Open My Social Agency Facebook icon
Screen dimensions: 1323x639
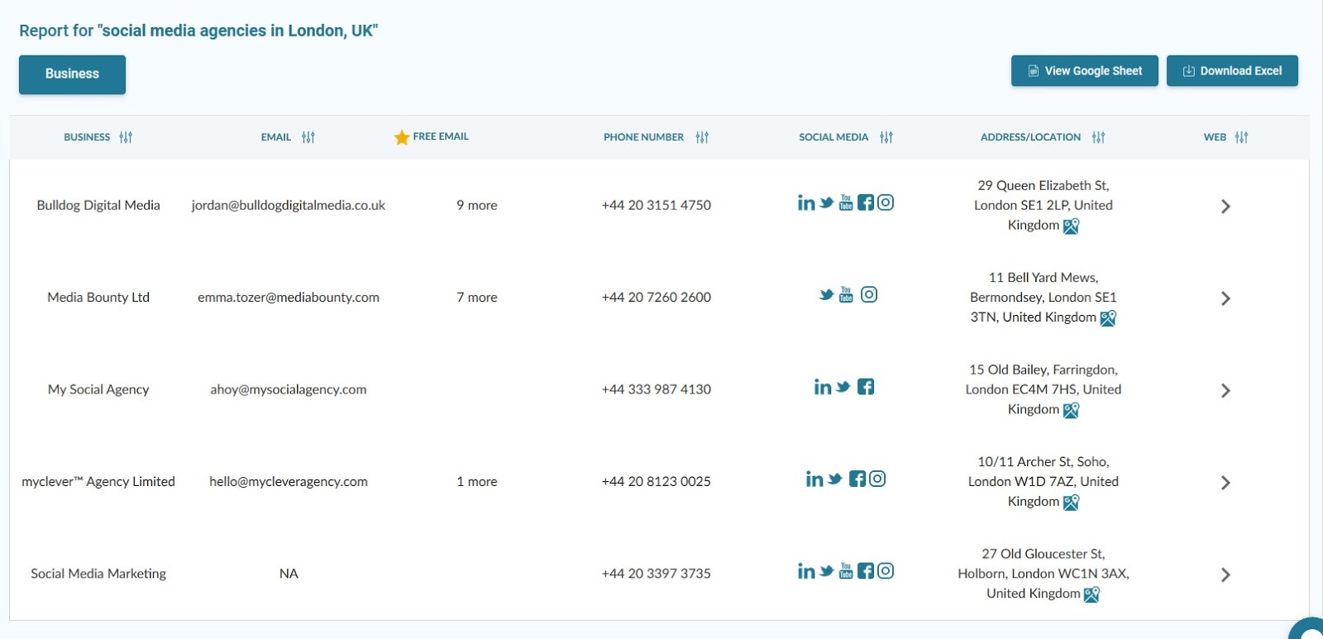(866, 387)
